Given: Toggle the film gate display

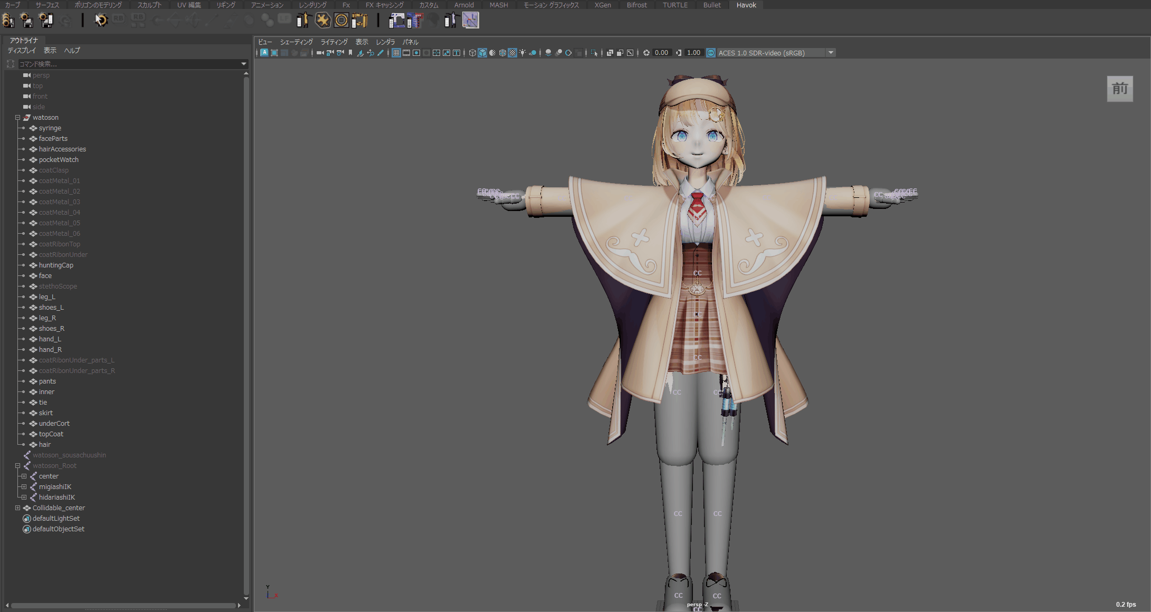Looking at the screenshot, I should tap(406, 53).
